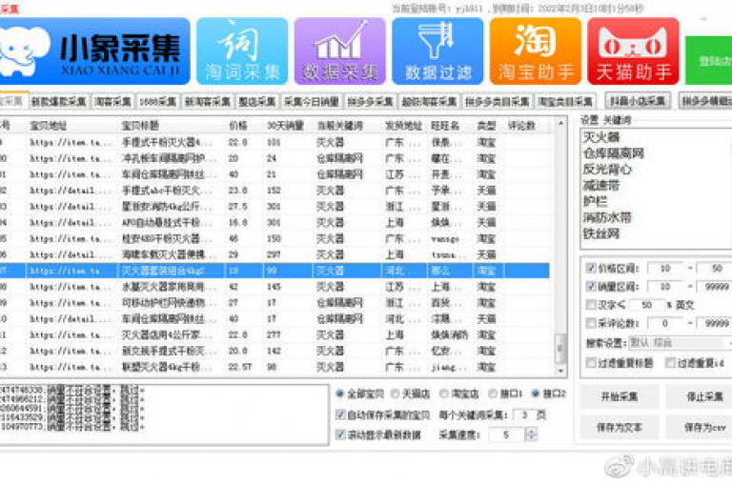This screenshot has height=486, width=732.
Task: Click the 小象采集 elephant logo banner
Action: [x=93, y=51]
